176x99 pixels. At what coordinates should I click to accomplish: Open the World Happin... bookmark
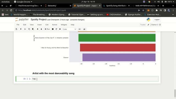pyautogui.click(x=19, y=15)
